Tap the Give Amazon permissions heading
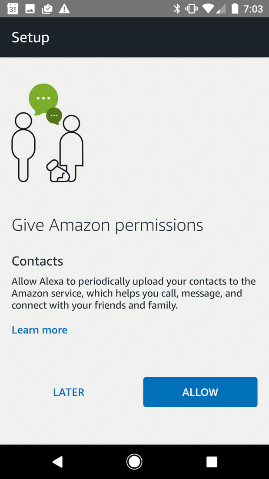 tap(107, 225)
